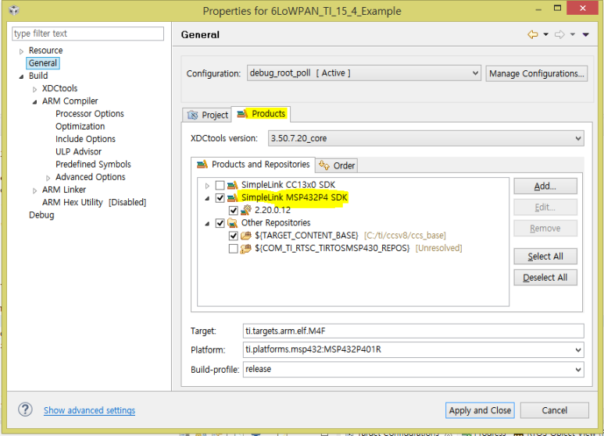Click the forward navigation arrow icon
Screen dimensions: 604x436
pyautogui.click(x=559, y=35)
